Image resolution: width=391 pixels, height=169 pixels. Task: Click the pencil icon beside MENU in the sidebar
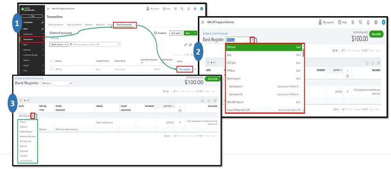(x=42, y=29)
